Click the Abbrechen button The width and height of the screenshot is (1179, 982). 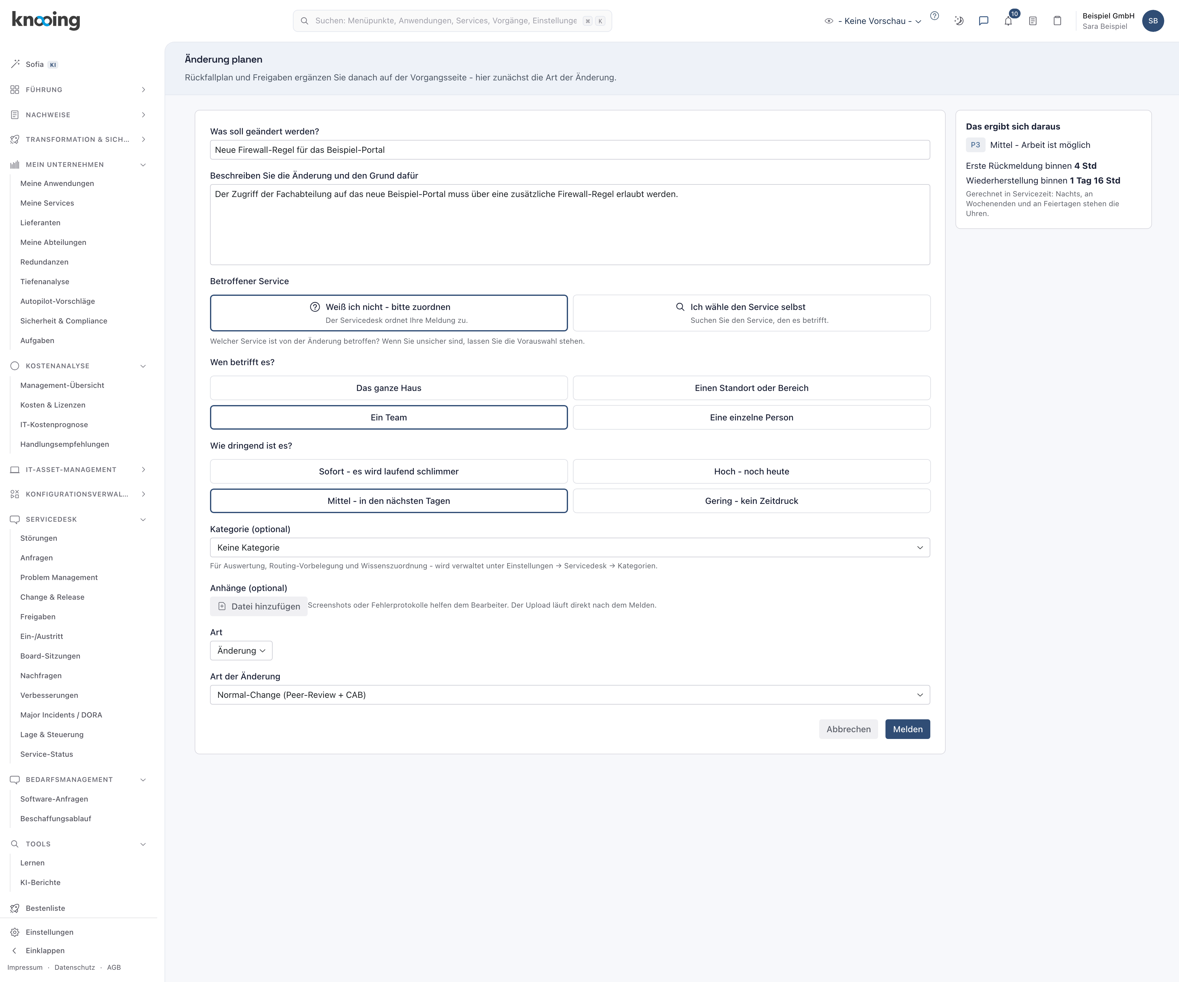click(x=848, y=729)
